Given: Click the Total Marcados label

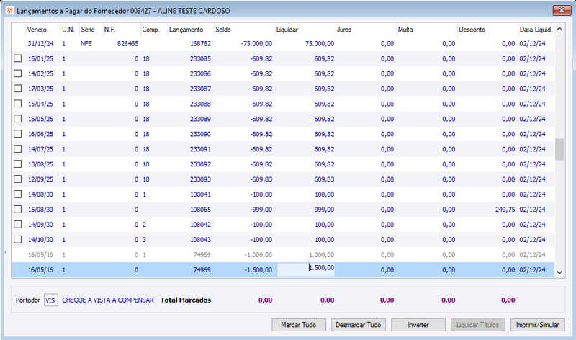Looking at the screenshot, I should (186, 300).
